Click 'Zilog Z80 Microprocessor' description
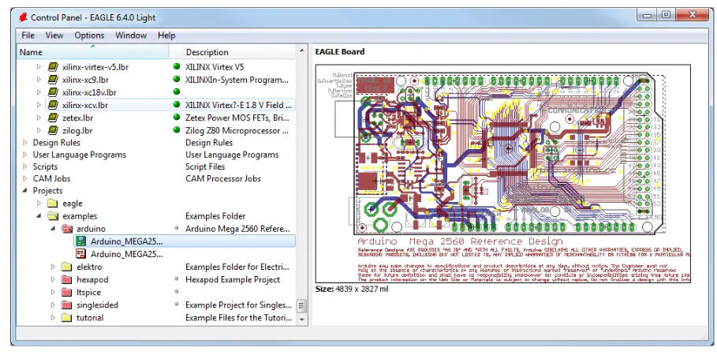The height and width of the screenshot is (355, 717). [x=237, y=130]
